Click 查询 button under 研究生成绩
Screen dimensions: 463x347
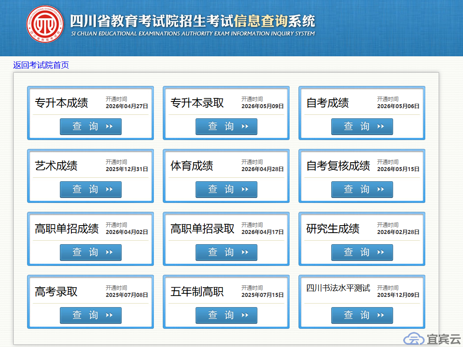362,252
